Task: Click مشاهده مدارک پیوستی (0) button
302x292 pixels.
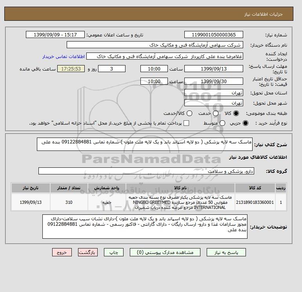Action: pyautogui.click(x=165, y=252)
